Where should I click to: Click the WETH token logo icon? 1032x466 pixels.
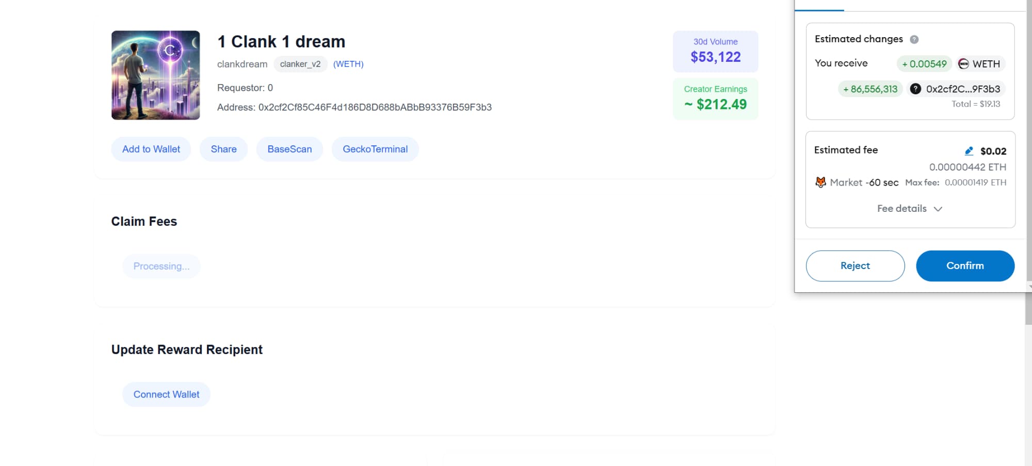[963, 64]
